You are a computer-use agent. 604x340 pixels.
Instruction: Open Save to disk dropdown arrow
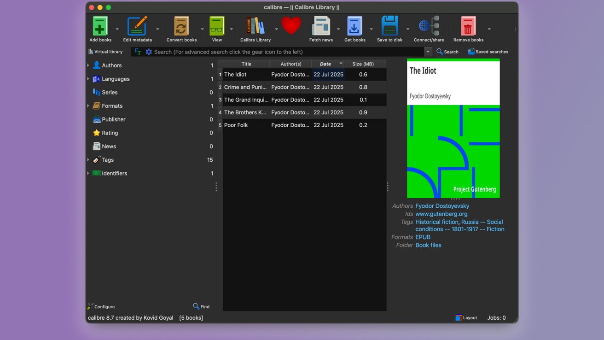click(407, 29)
